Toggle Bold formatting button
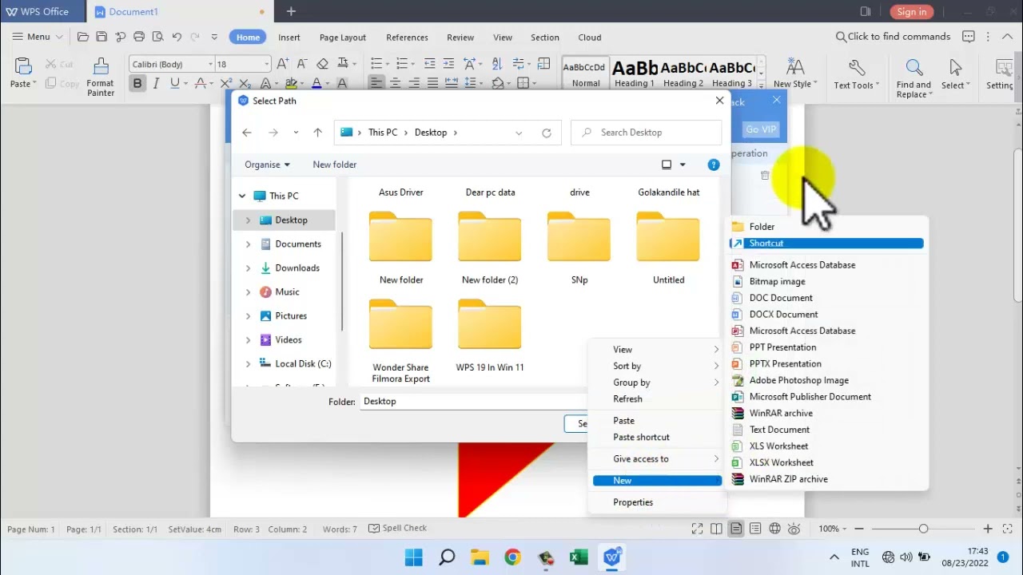Image resolution: width=1023 pixels, height=575 pixels. [x=137, y=83]
